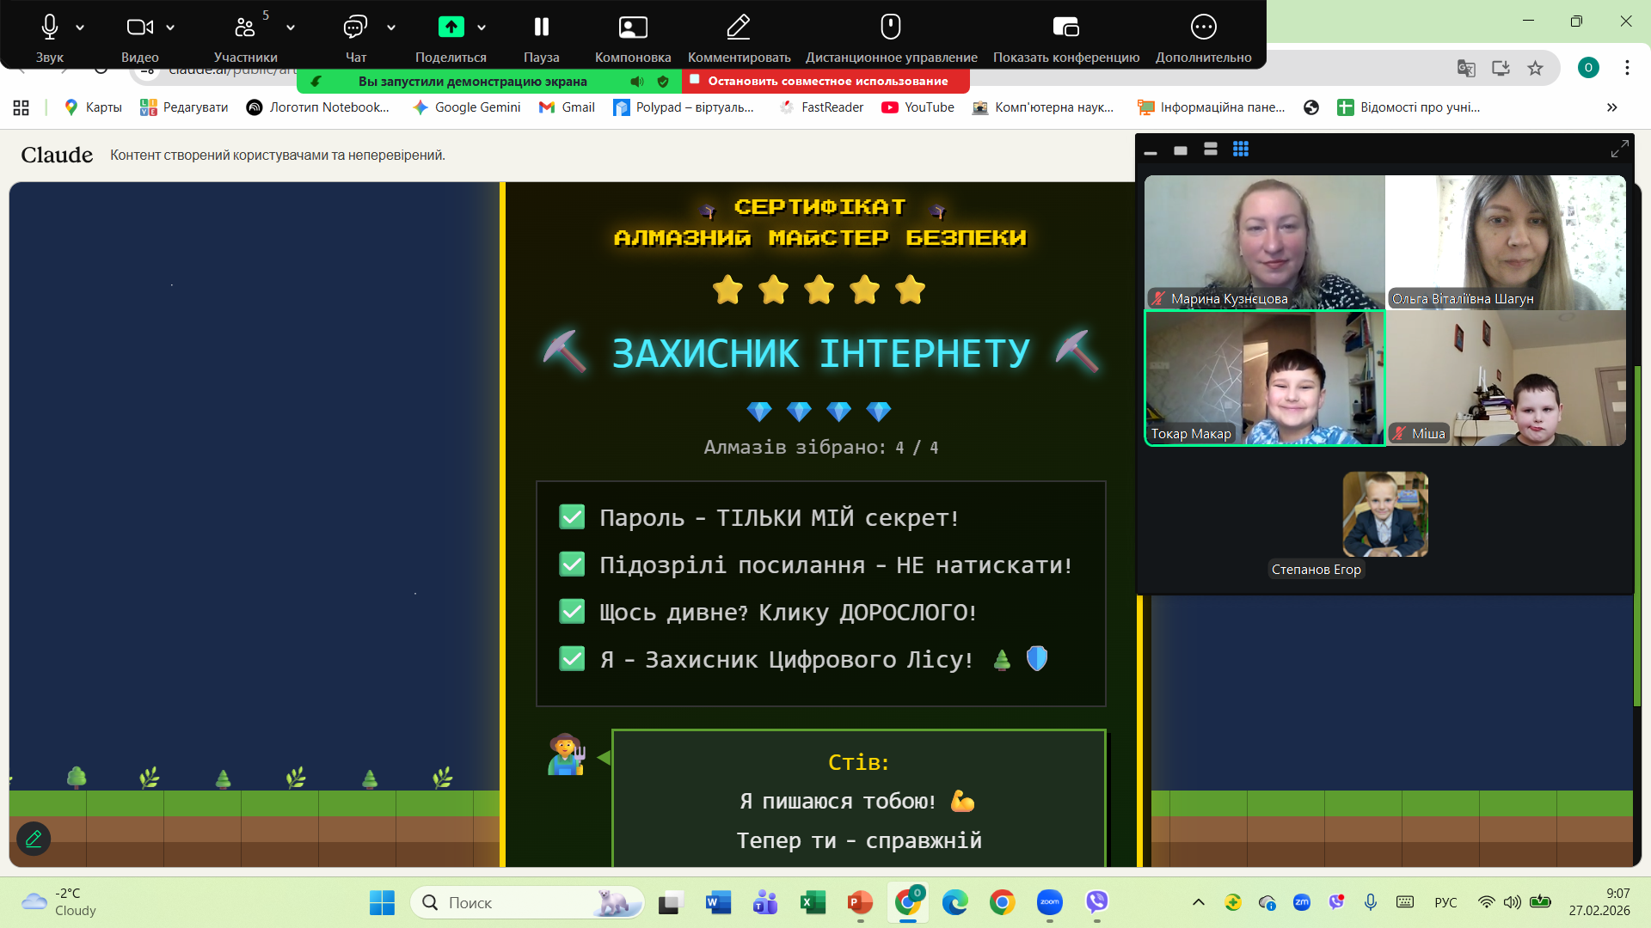Expand audio options arrow next to Звук
Viewport: 1651px width, 928px height.
click(x=80, y=27)
